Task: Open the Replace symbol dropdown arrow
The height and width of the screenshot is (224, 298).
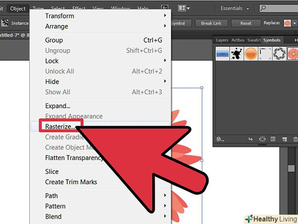Action: point(295,23)
